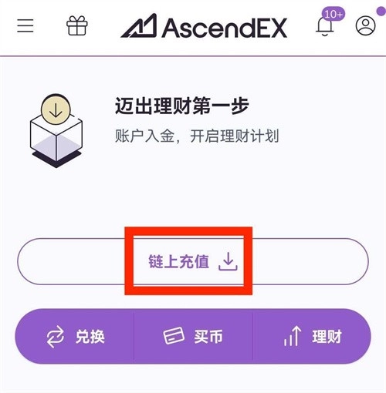Open the hamburger menu
Screen dimensions: 386x393
pos(25,25)
